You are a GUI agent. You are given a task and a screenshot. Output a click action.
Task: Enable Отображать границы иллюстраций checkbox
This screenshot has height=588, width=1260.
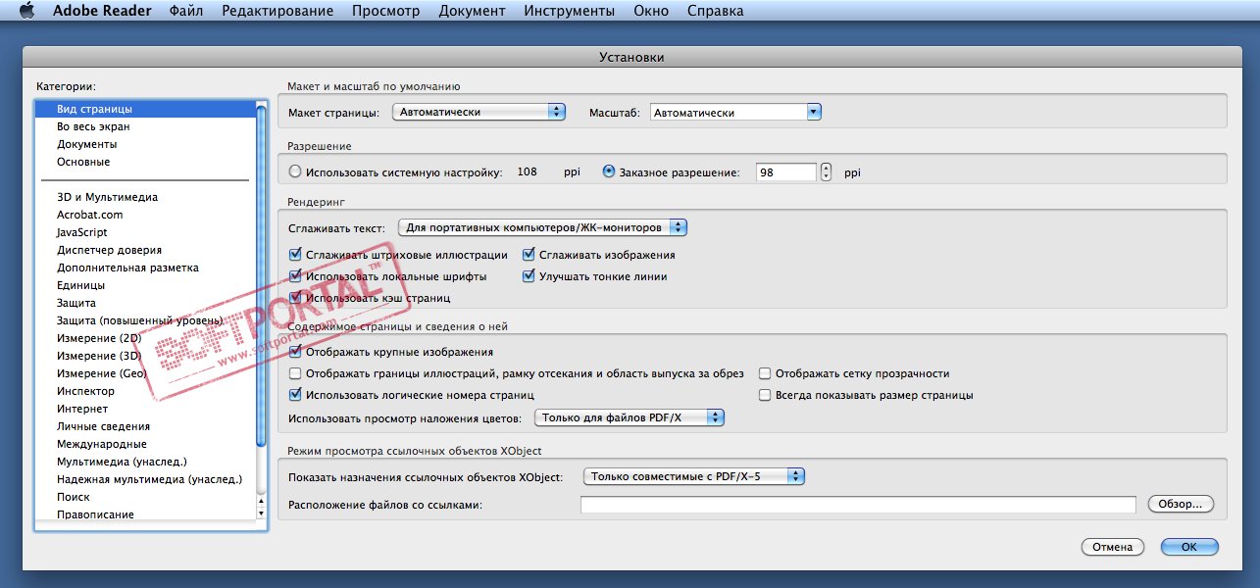(x=296, y=373)
